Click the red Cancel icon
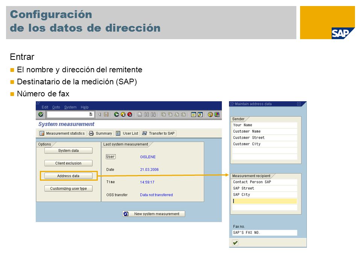 (130, 114)
